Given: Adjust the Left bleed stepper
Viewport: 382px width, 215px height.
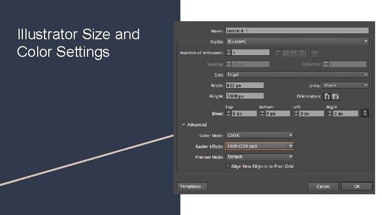Looking at the screenshot, I should click(296, 114).
